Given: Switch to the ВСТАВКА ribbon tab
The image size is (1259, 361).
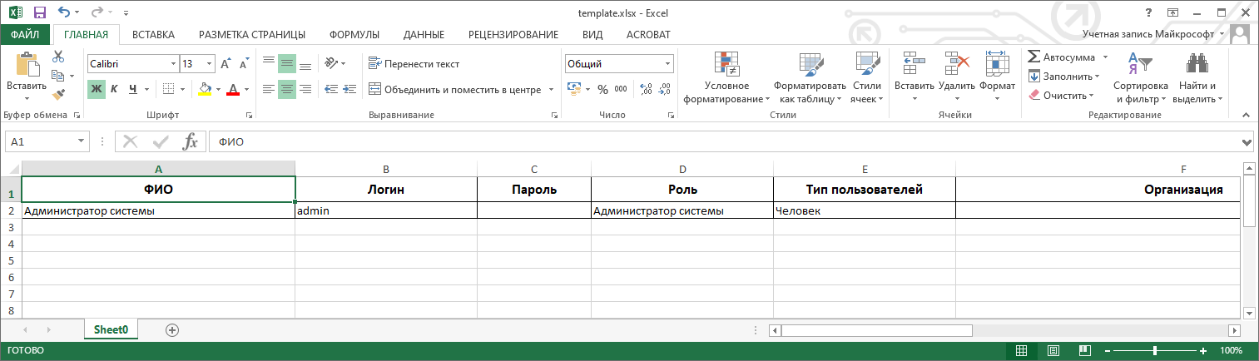Looking at the screenshot, I should [153, 34].
